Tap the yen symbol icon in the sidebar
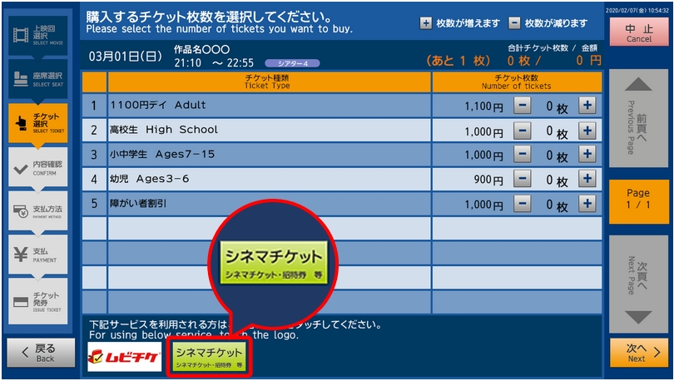 pos(21,255)
